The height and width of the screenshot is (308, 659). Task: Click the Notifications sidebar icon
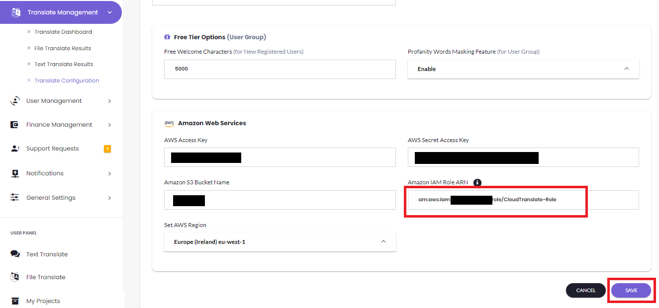(15, 173)
